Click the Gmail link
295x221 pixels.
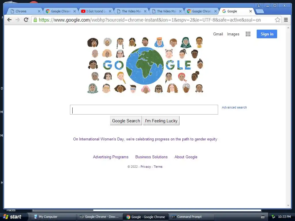click(x=218, y=34)
